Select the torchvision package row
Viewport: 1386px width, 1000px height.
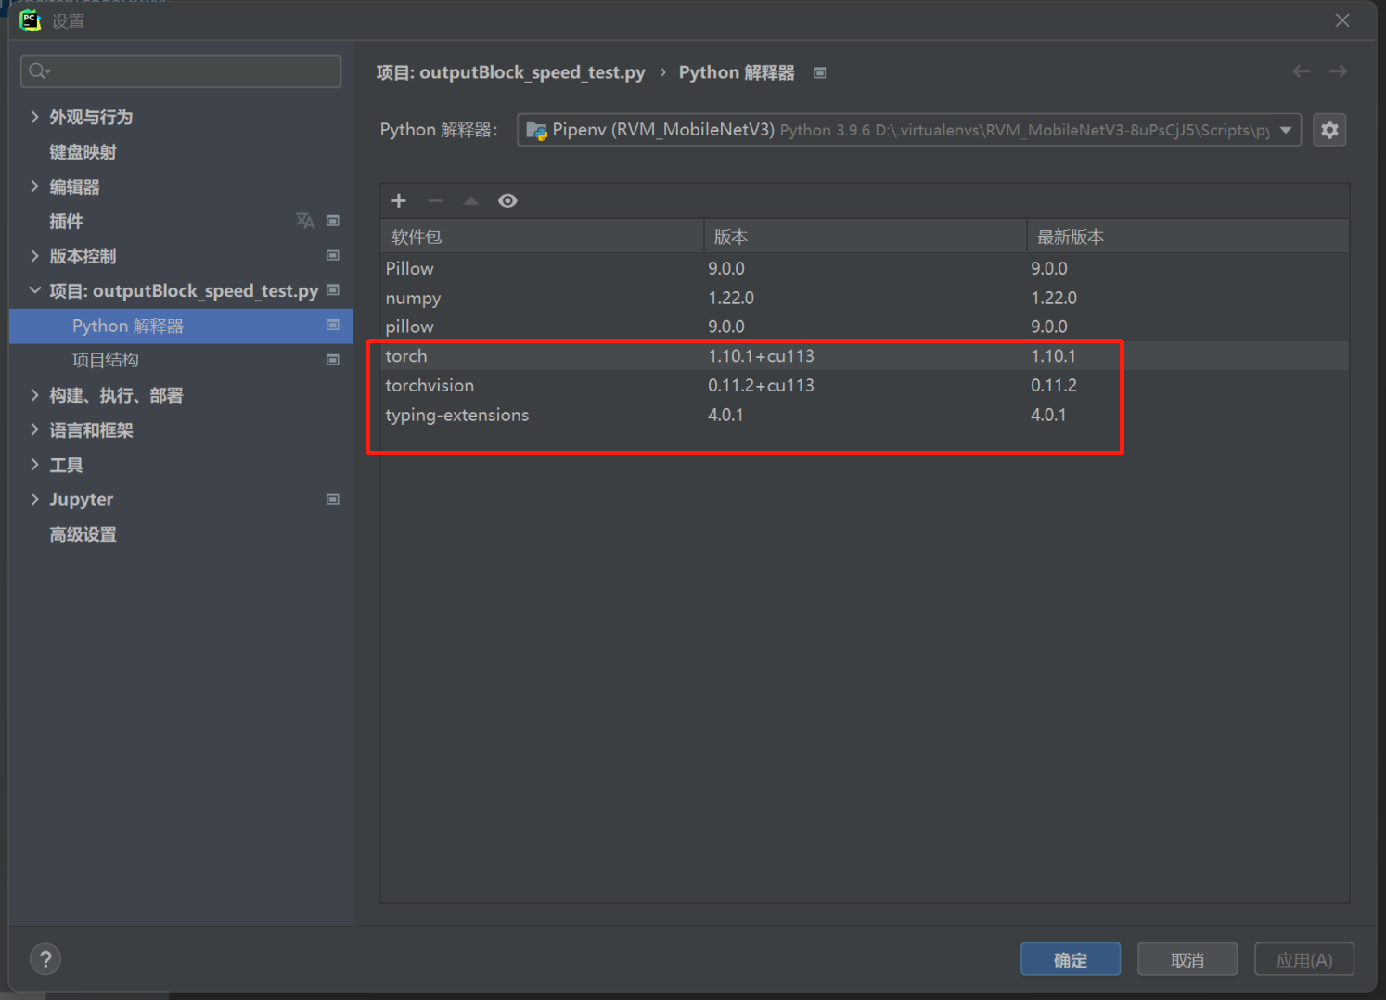coord(865,385)
